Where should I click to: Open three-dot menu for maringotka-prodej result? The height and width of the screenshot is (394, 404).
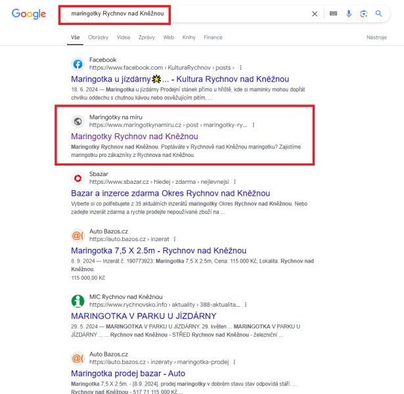click(235, 362)
